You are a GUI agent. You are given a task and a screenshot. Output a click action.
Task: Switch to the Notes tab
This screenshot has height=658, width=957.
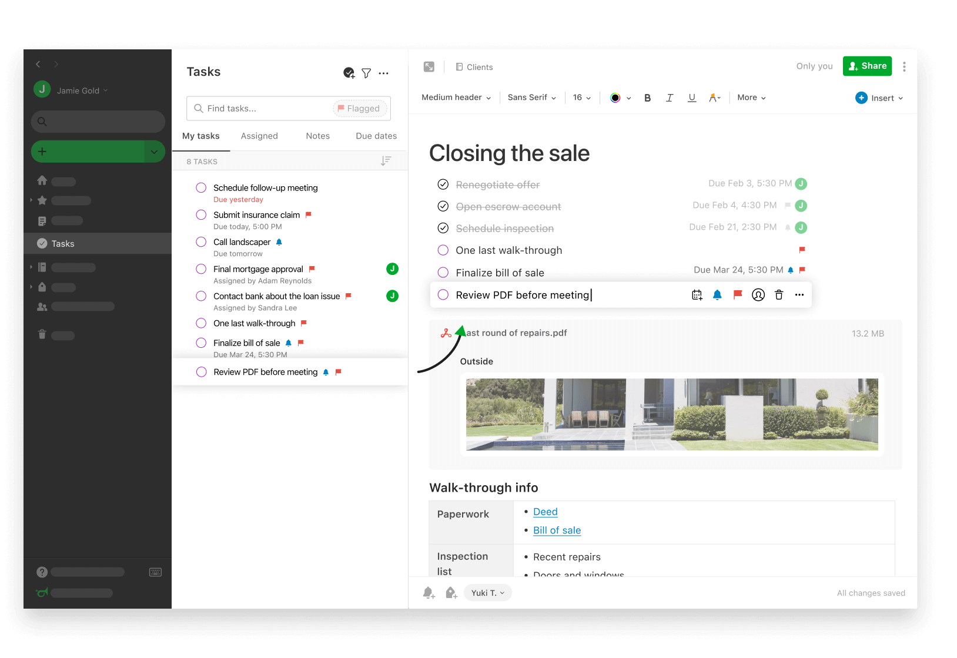(318, 136)
